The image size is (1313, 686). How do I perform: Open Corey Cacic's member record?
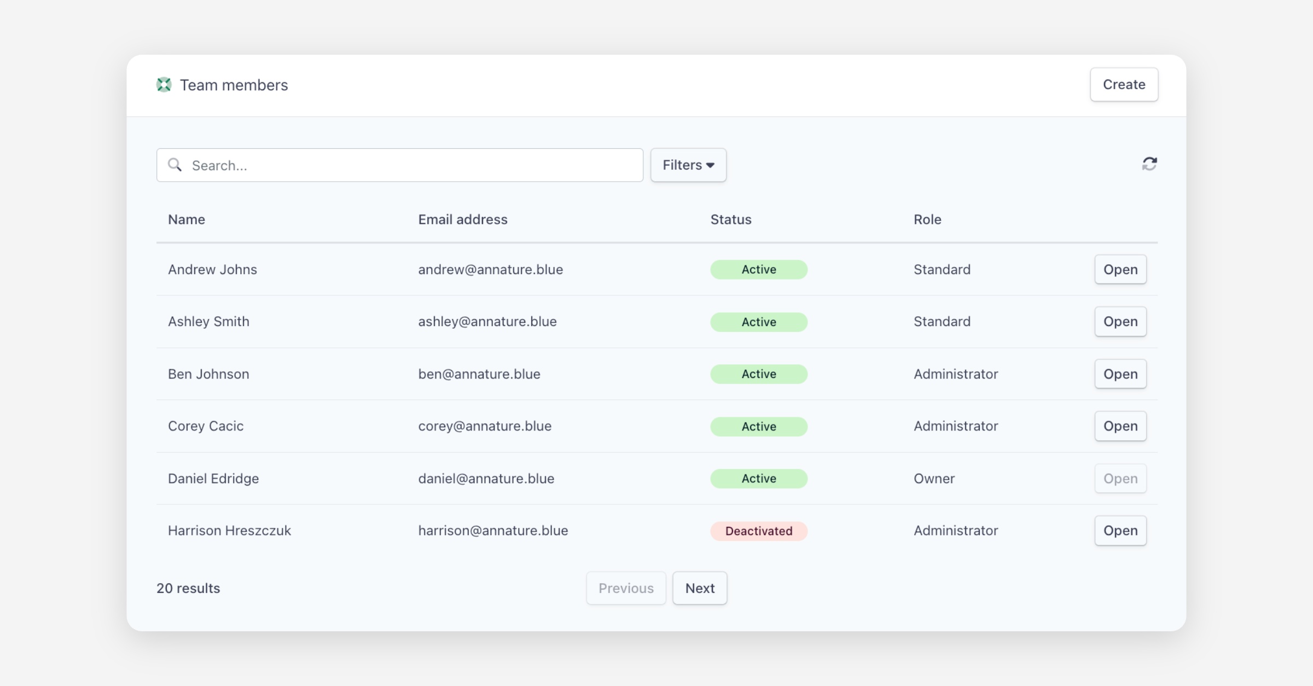coord(1120,426)
